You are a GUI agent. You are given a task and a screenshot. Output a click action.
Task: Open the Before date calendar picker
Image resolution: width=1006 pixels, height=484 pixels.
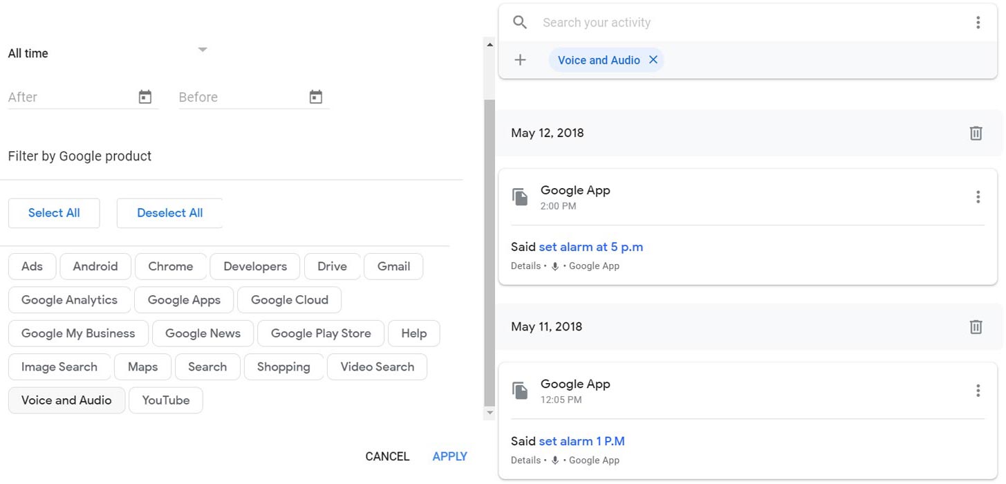pyautogui.click(x=316, y=97)
